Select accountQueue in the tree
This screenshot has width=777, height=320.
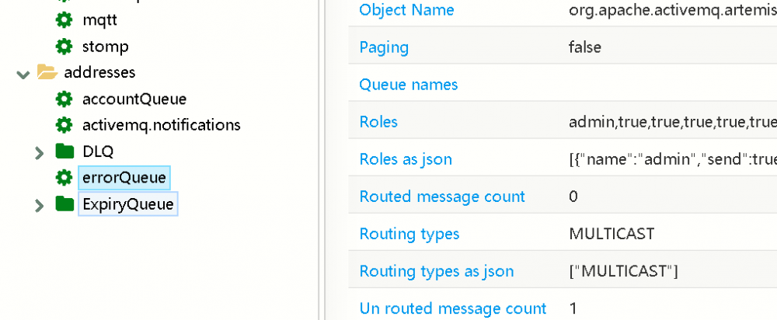click(134, 99)
